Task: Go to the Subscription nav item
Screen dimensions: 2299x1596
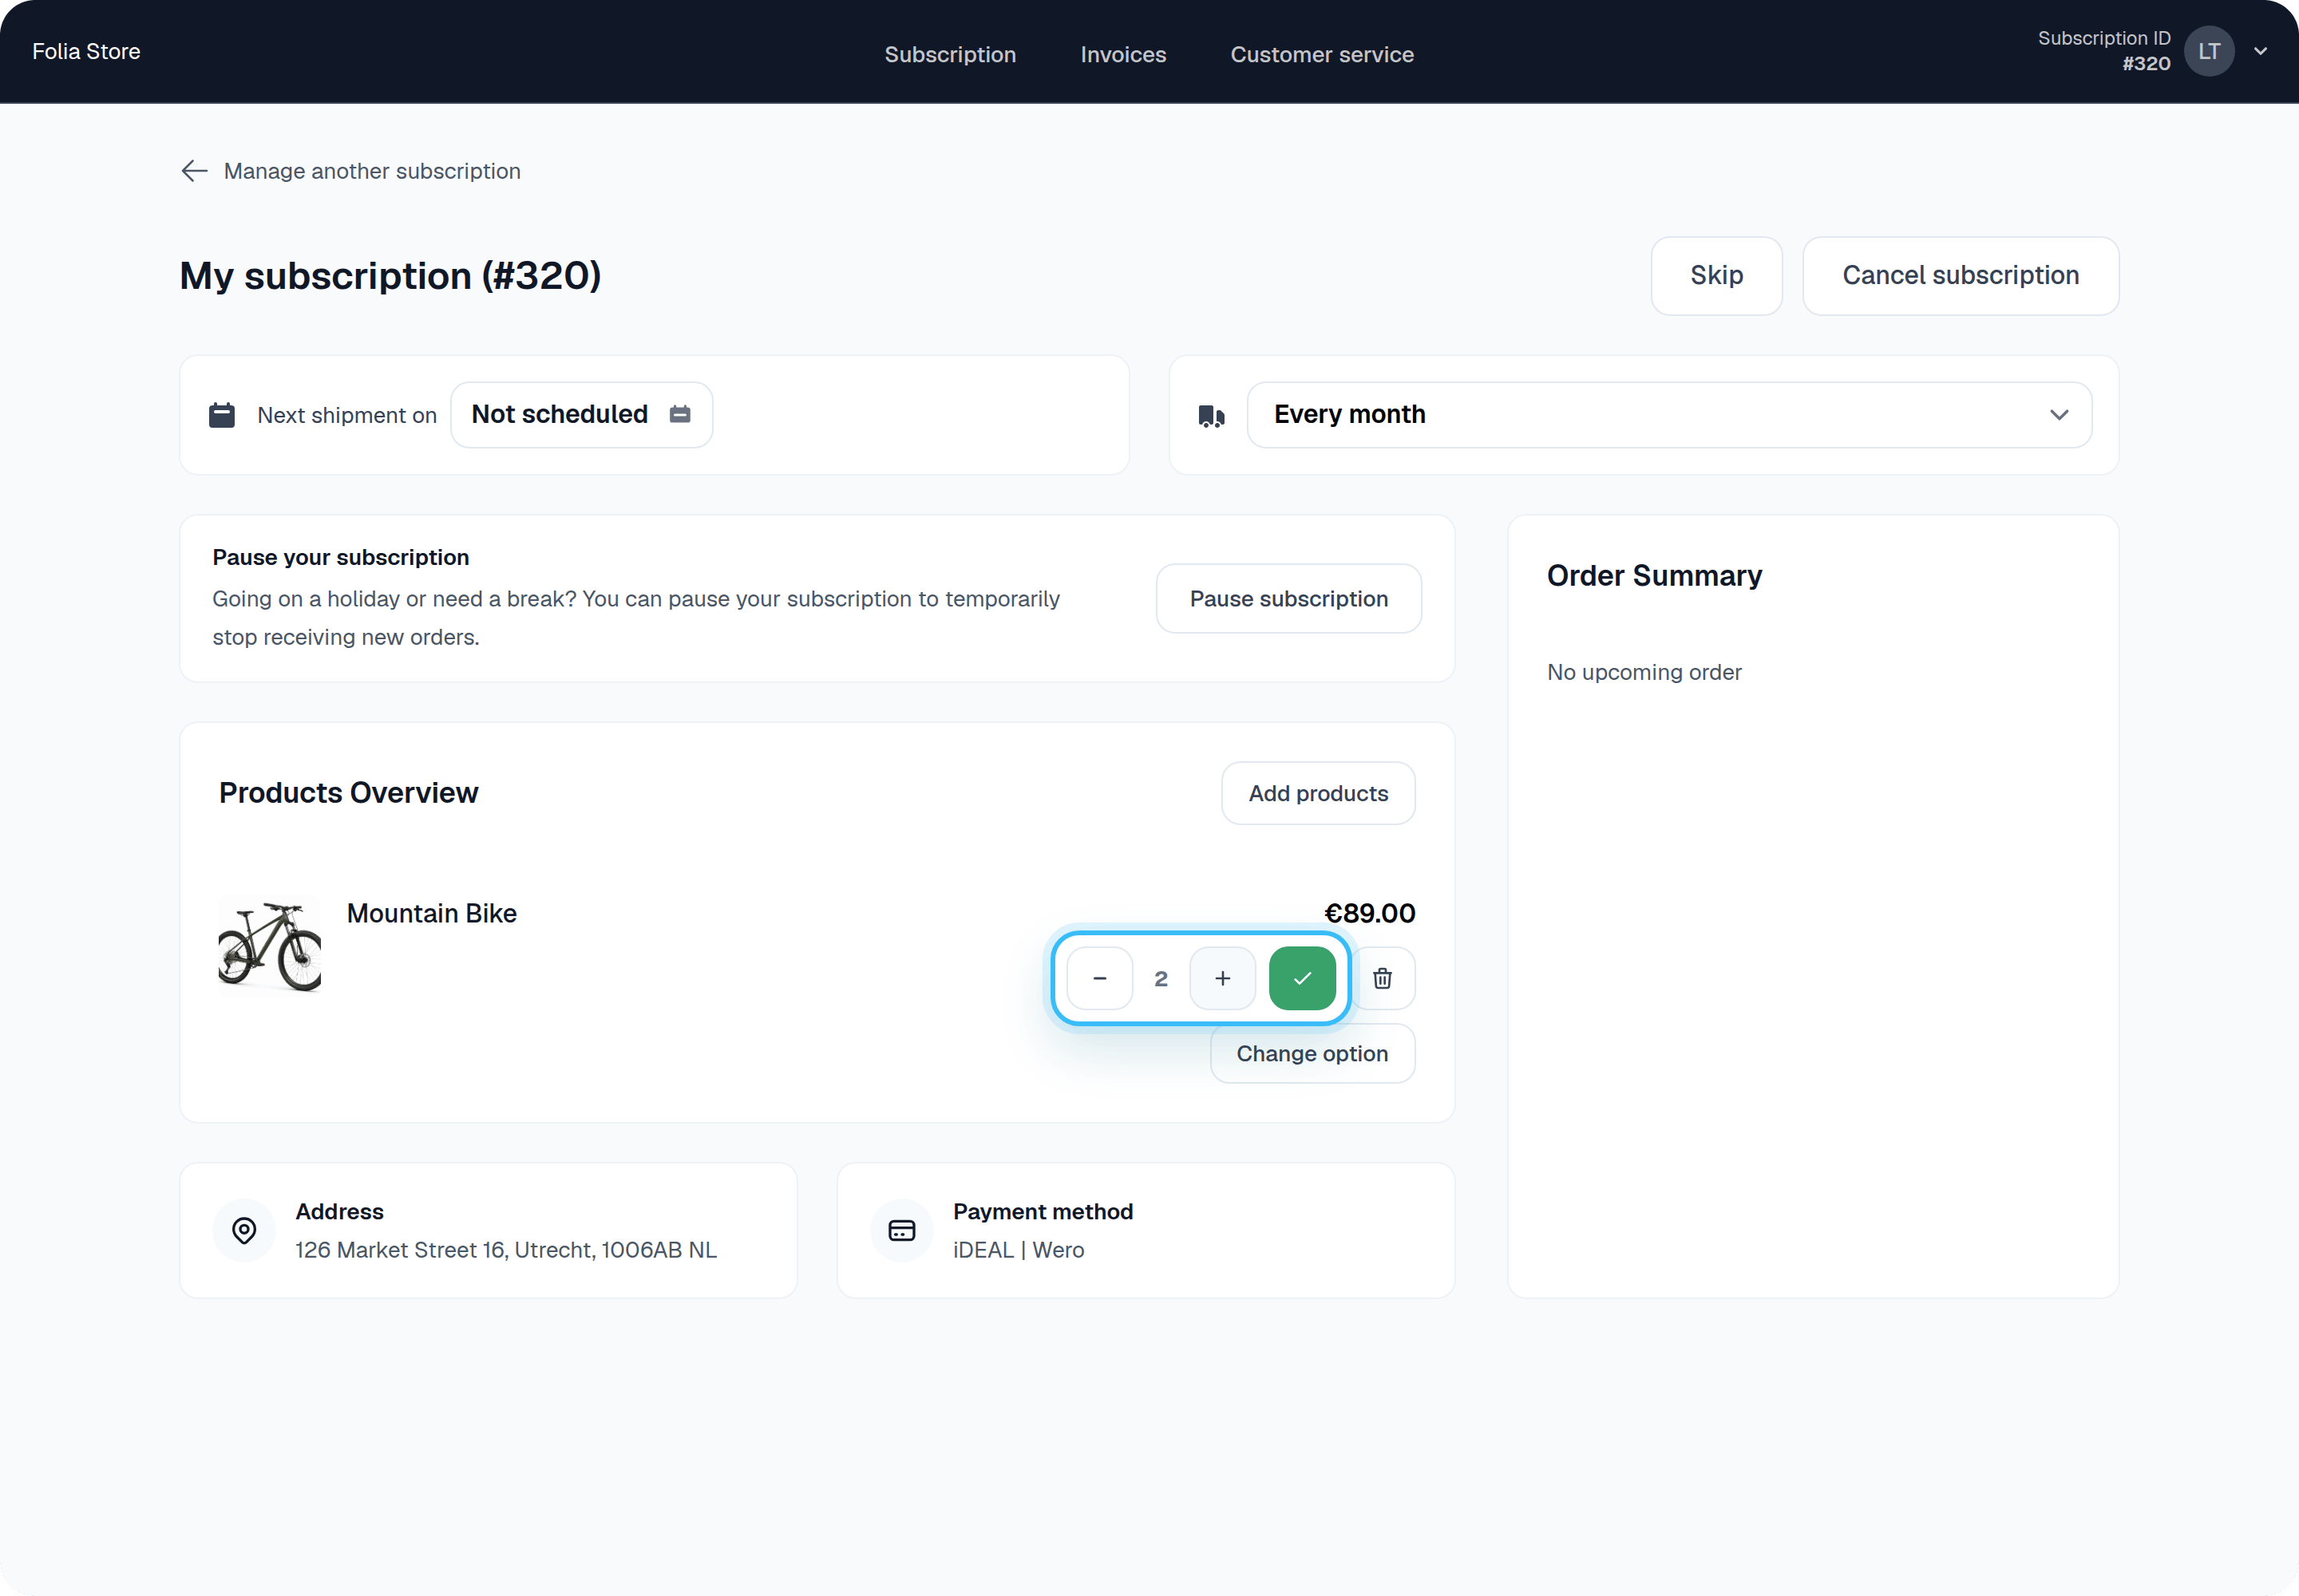Action: (x=949, y=54)
